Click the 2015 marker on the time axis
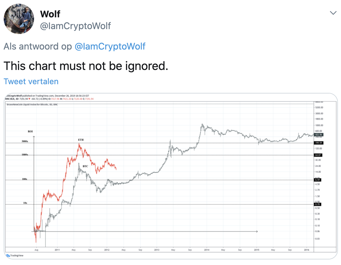This screenshot has width=341, height=265. 257,249
